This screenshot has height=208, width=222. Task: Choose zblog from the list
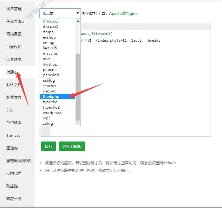click(x=48, y=123)
